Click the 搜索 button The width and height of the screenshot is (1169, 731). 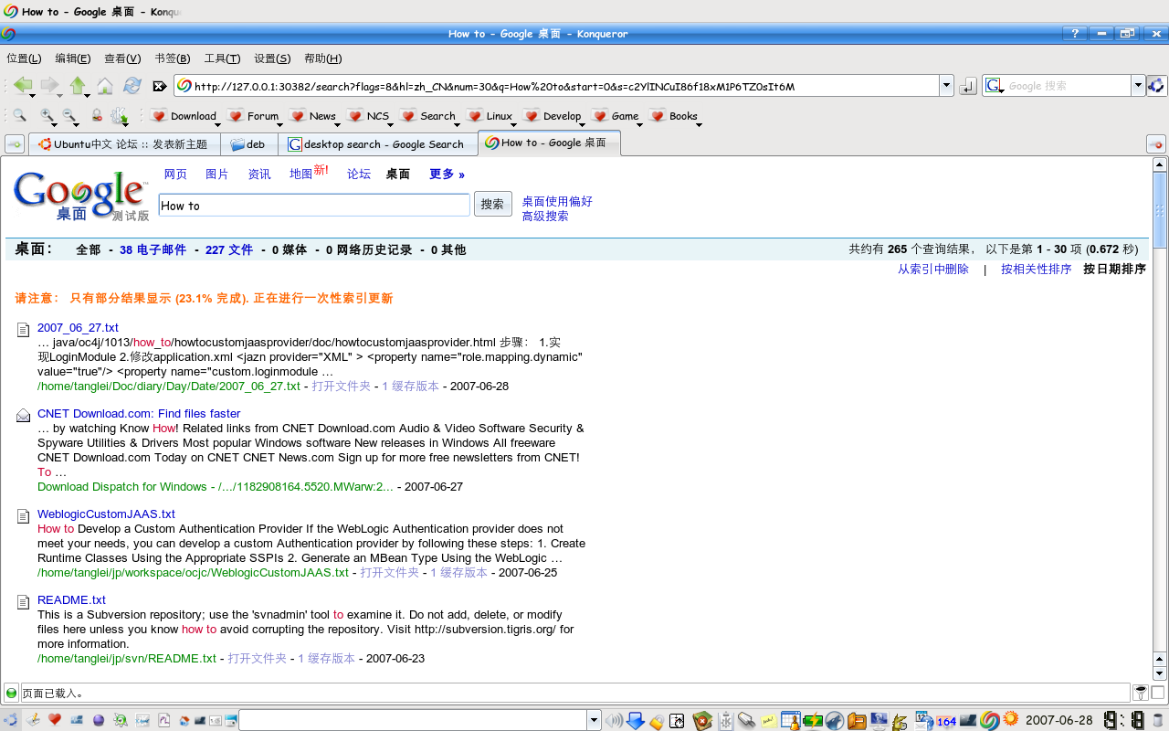click(x=492, y=205)
